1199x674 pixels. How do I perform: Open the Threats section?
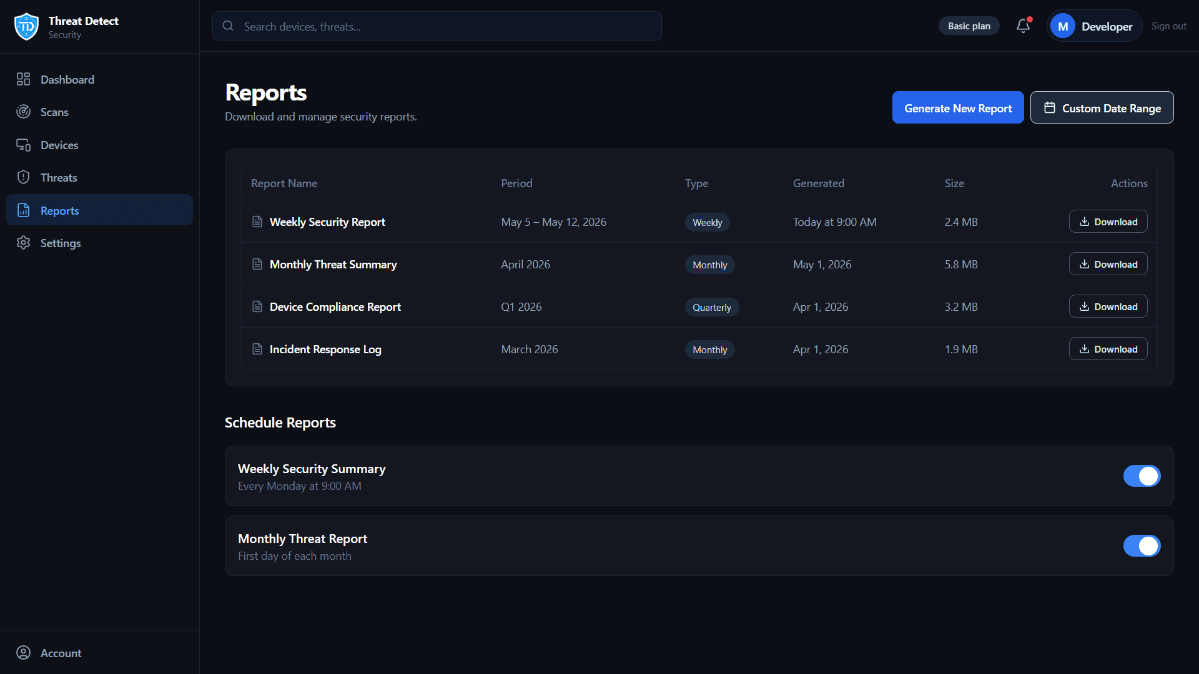(x=99, y=178)
